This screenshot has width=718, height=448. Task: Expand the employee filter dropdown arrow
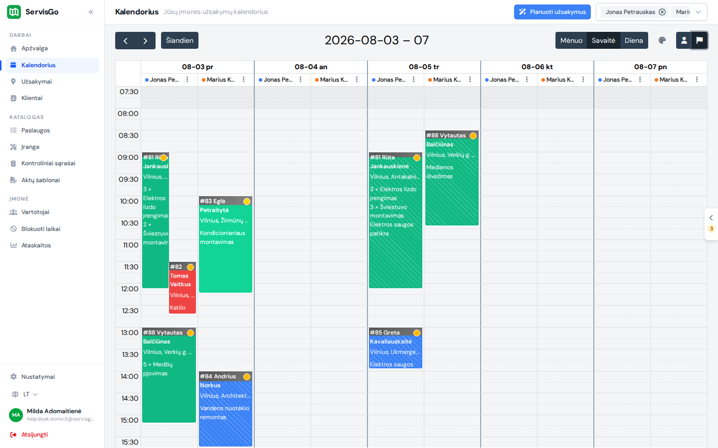[x=698, y=12]
